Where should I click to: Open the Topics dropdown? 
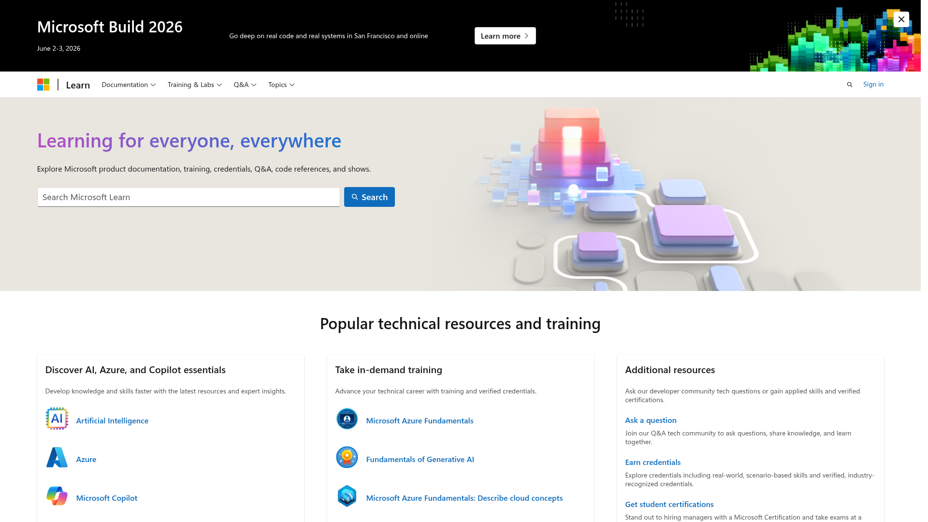pyautogui.click(x=281, y=85)
